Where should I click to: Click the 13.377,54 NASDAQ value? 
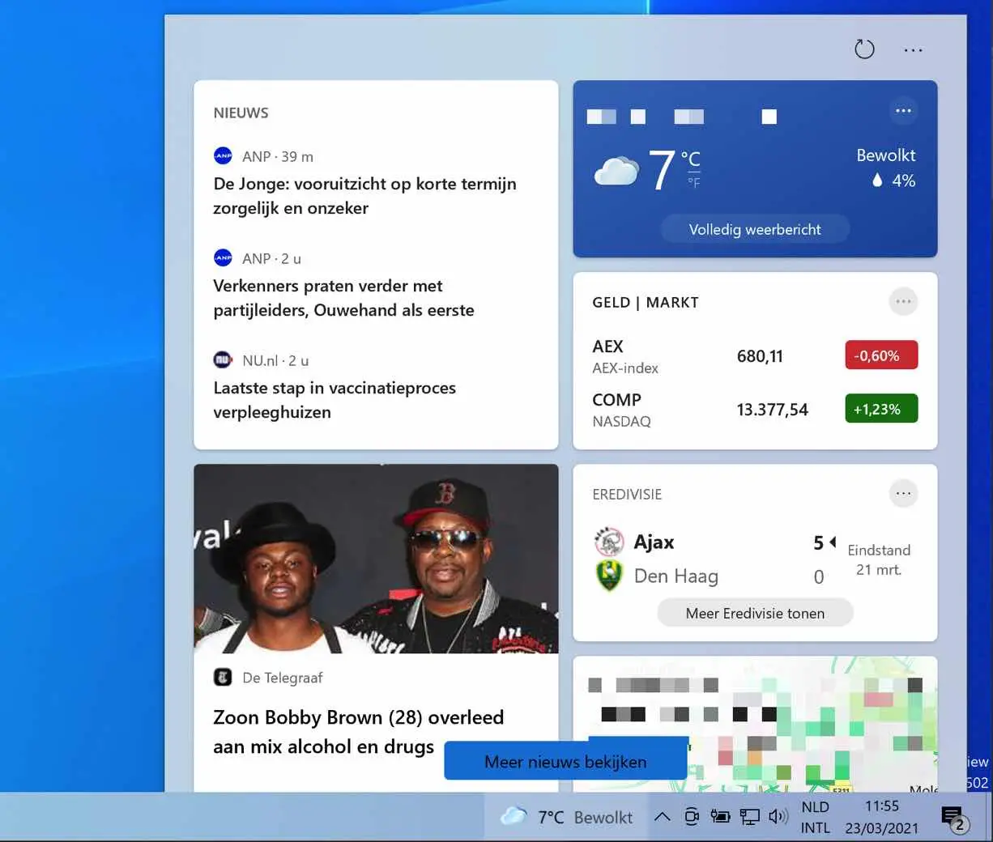click(x=772, y=410)
